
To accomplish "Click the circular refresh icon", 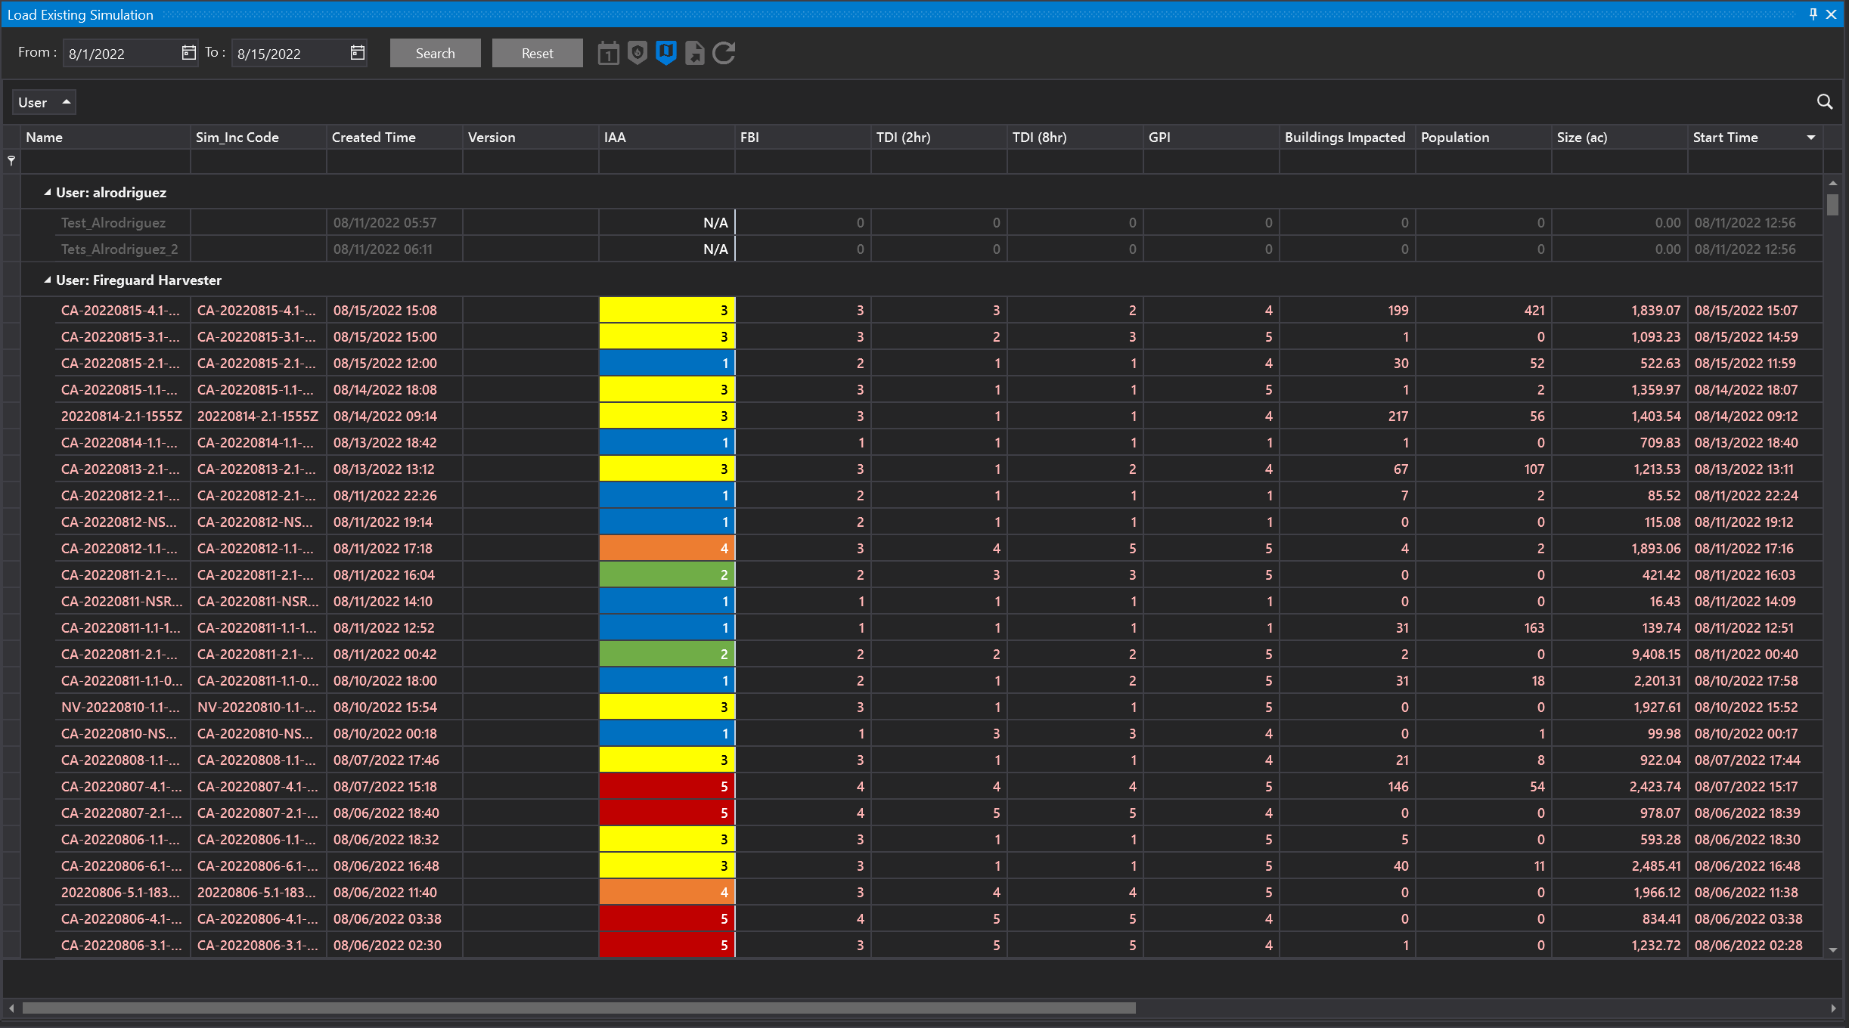I will [x=724, y=53].
